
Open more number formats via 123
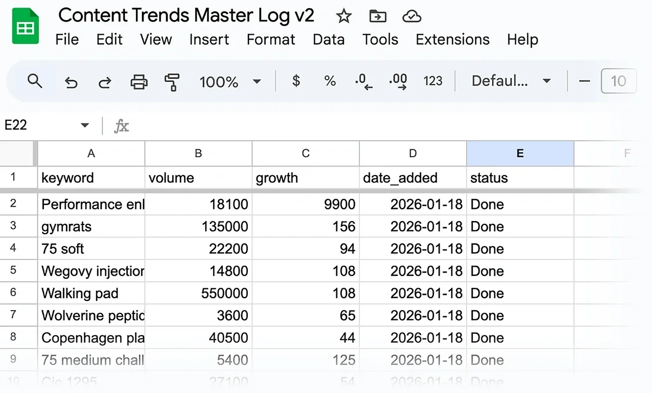tap(432, 80)
